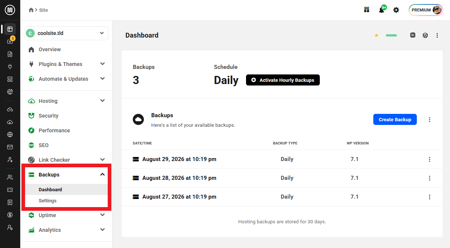Open the user with gear icon in the rail
Image resolution: width=450 pixels, height=248 pixels.
tap(10, 227)
